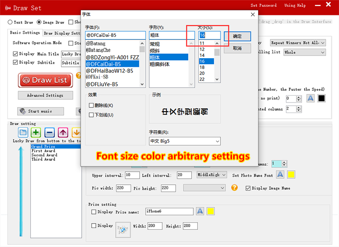Confirm font dialog with 确定 button
Screen dimensions: 339x247
tap(237, 36)
